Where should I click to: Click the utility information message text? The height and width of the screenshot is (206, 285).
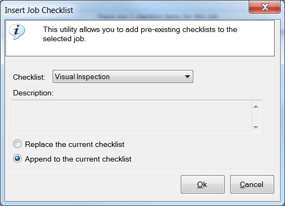pos(140,34)
